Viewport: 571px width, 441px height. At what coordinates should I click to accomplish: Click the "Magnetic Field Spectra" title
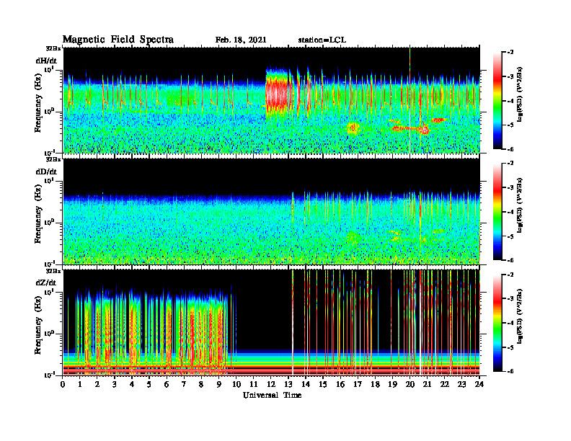(118, 40)
